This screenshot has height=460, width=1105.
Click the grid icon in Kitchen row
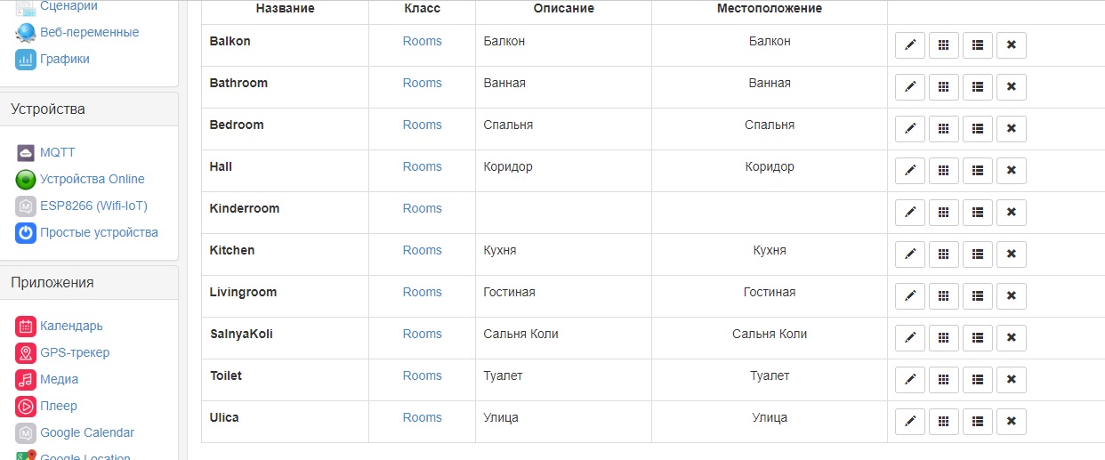(943, 254)
